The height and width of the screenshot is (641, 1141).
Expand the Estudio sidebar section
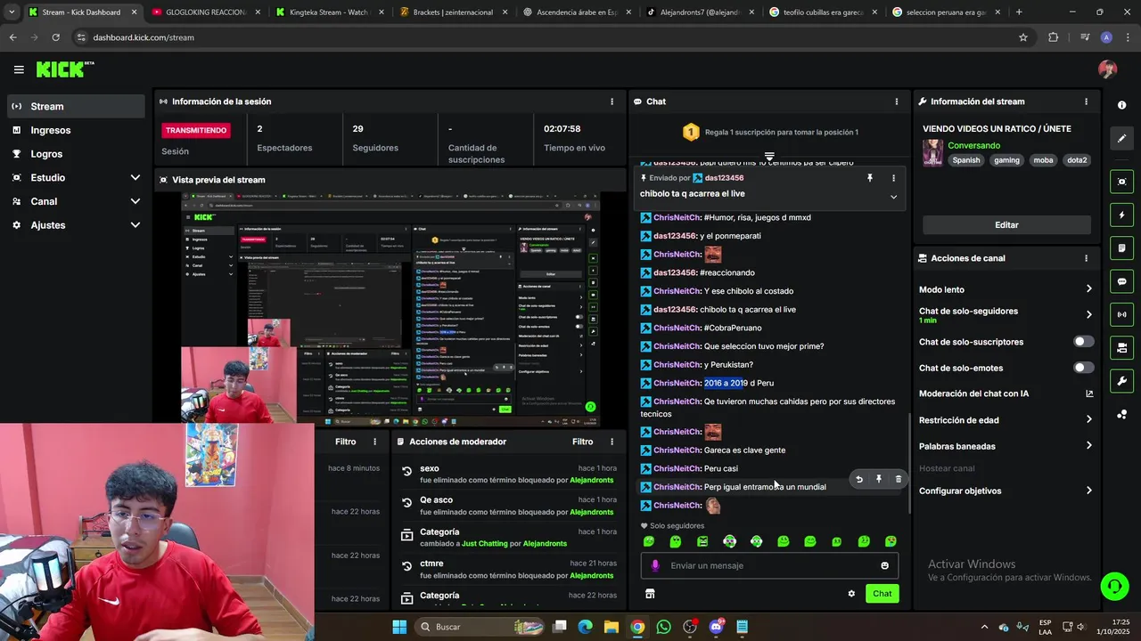tap(76, 177)
